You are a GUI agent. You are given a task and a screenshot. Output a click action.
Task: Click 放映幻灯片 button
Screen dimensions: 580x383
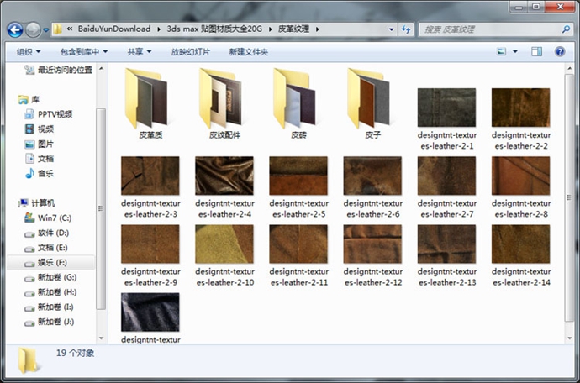pyautogui.click(x=190, y=52)
